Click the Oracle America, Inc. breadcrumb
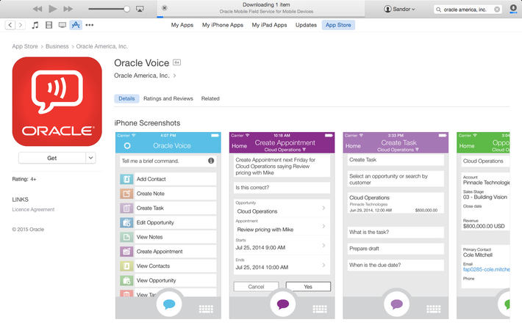 click(x=102, y=46)
